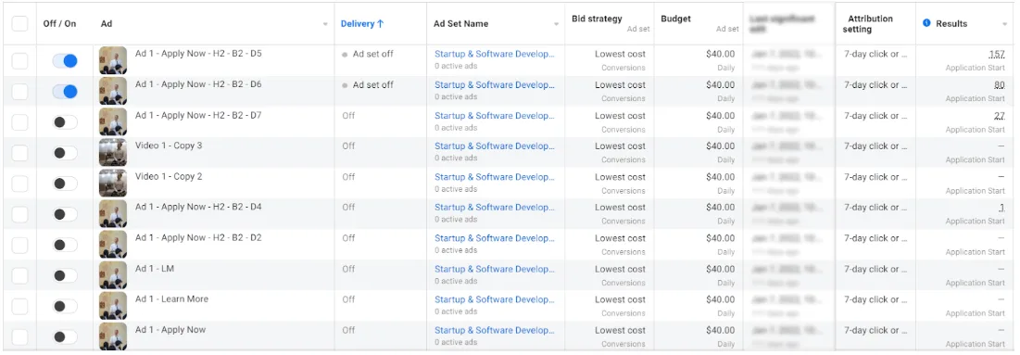1020x355 pixels.
Task: Open ad set link in 'Video 1 - Copy 3' row
Action: 495,146
